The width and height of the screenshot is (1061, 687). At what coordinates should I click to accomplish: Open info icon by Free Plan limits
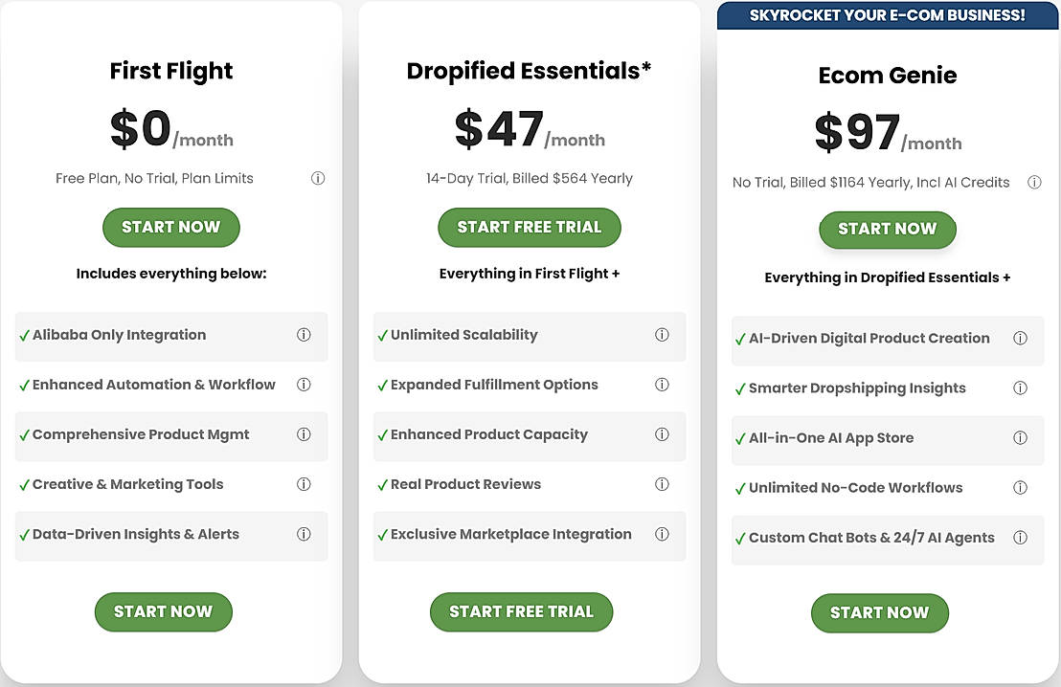(x=318, y=178)
